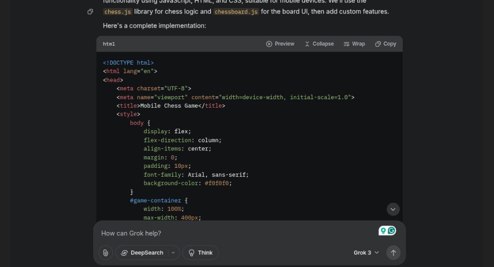Click the 'background-color: #f0f0f0;' line
The image size is (494, 267).
coord(188,183)
